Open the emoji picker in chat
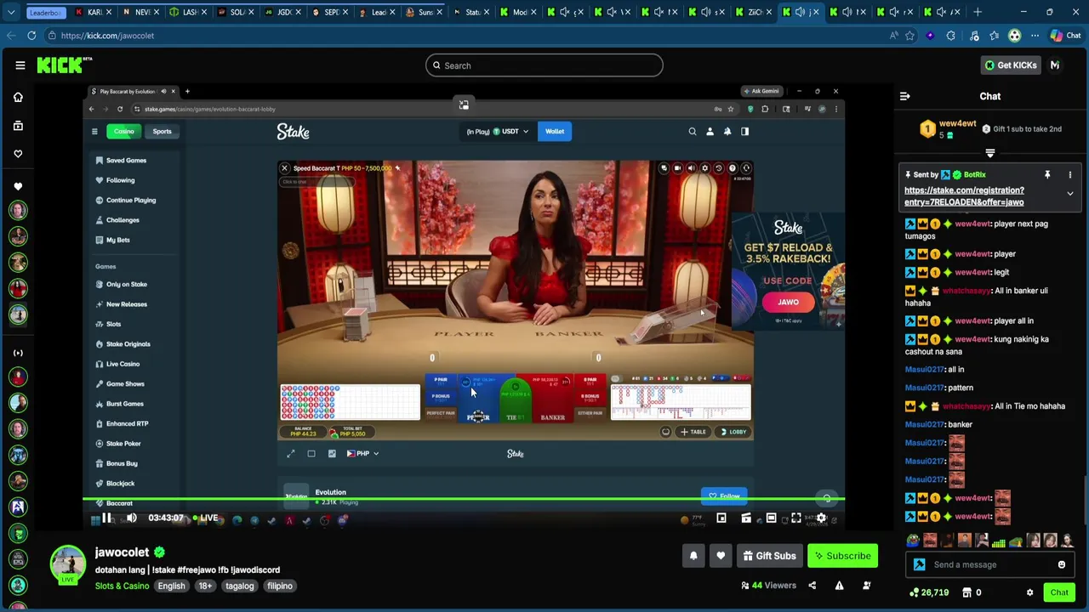1089x612 pixels. click(1061, 564)
